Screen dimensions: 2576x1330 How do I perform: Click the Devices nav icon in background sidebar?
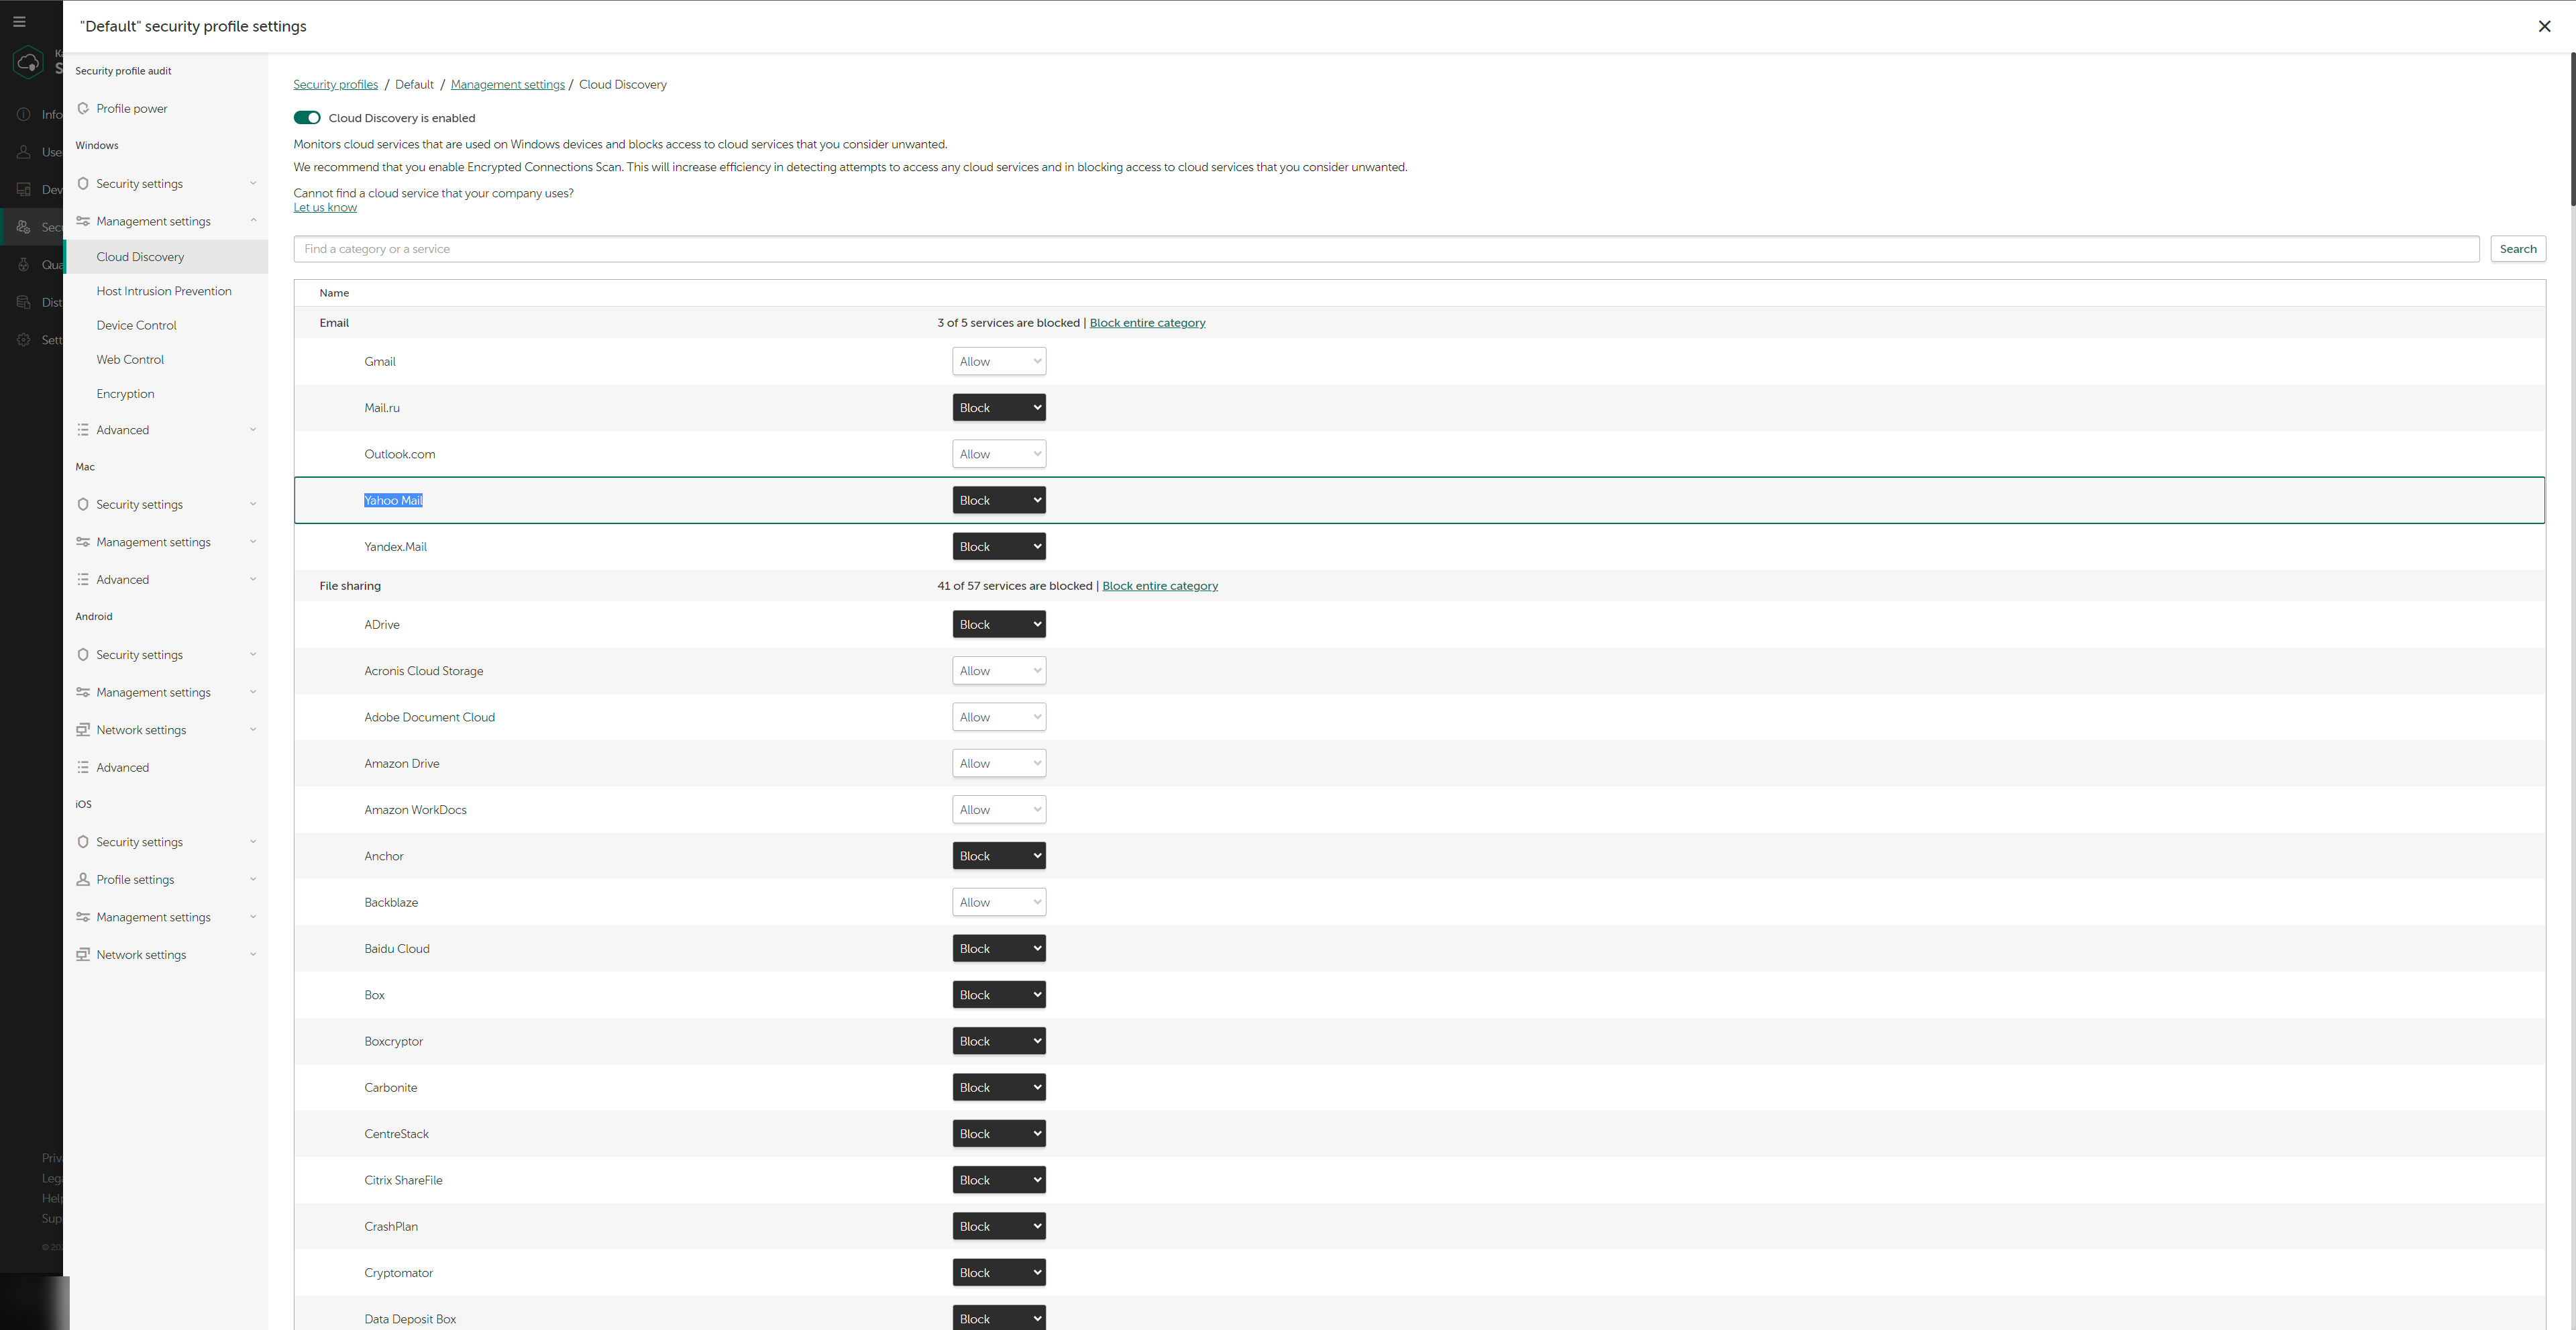[x=23, y=189]
